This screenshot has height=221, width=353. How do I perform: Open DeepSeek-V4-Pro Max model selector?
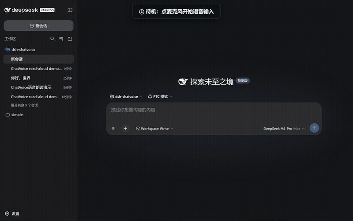[x=284, y=129]
